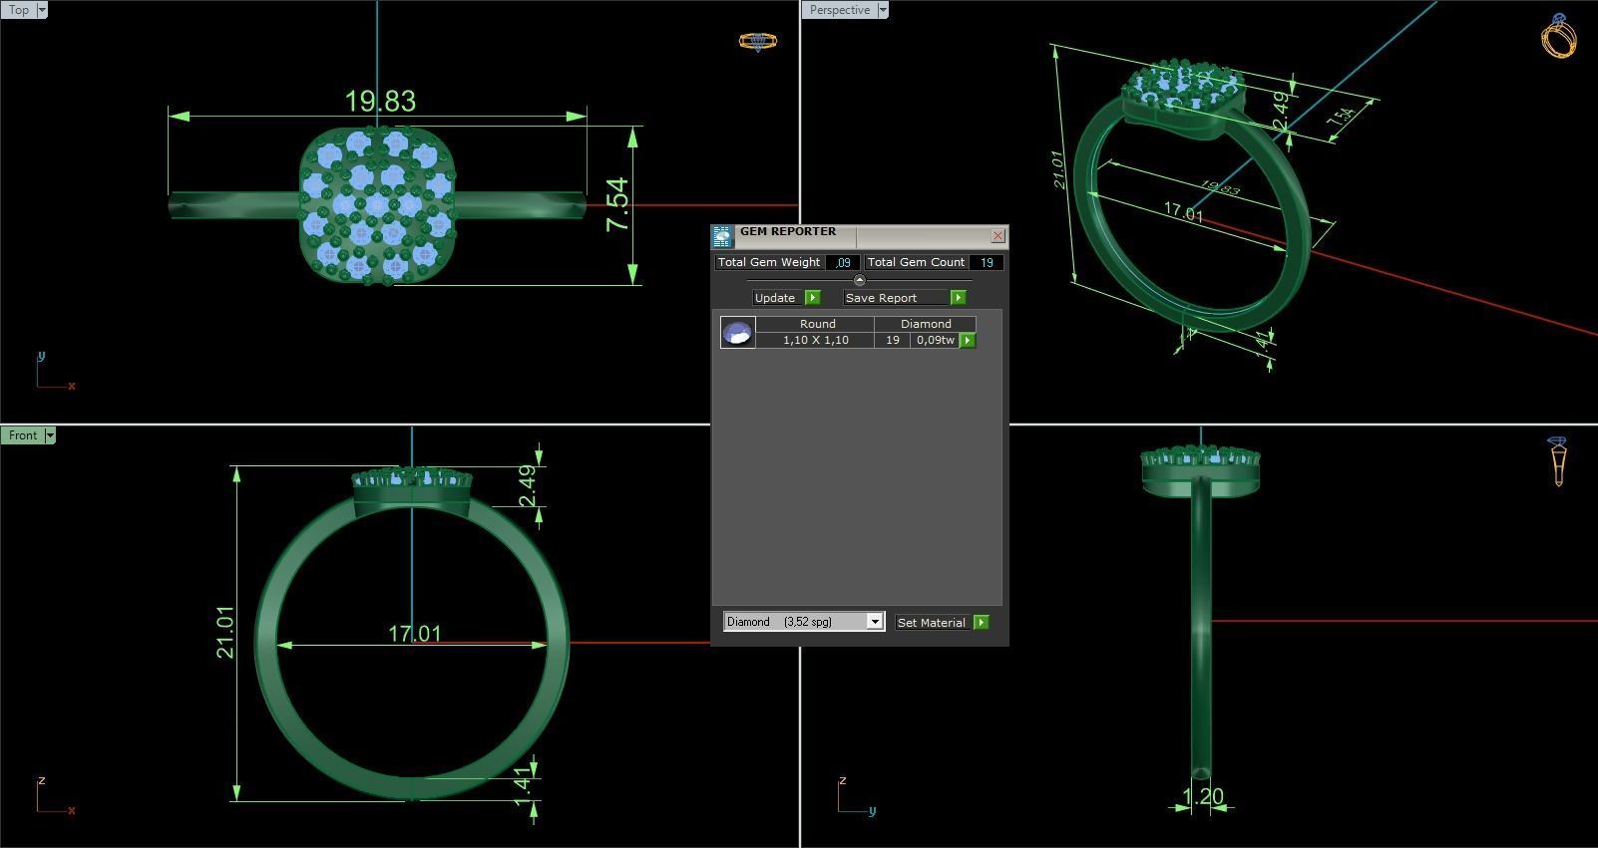Image resolution: width=1598 pixels, height=848 pixels.
Task: Click the 'Diamond' column cell
Action: pyautogui.click(x=926, y=324)
